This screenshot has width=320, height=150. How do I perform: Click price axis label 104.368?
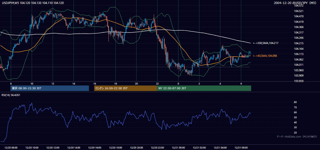(x=299, y=27)
